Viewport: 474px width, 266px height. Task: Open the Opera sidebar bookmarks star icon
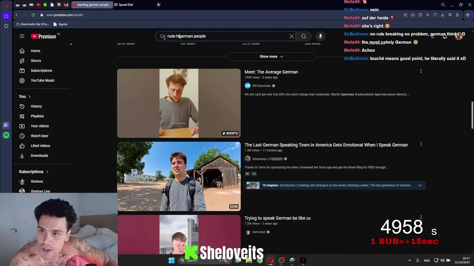pyautogui.click(x=6, y=26)
